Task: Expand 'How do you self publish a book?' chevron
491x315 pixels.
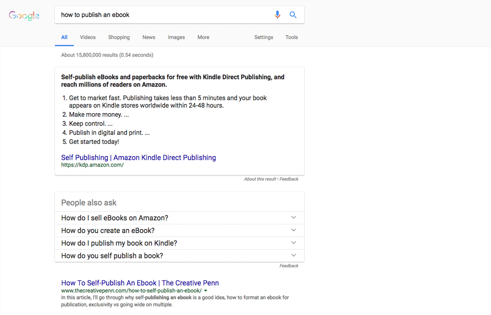Action: coord(294,255)
